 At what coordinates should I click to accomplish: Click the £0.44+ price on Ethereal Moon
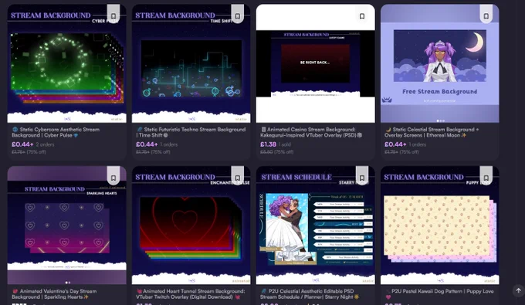[x=395, y=144]
